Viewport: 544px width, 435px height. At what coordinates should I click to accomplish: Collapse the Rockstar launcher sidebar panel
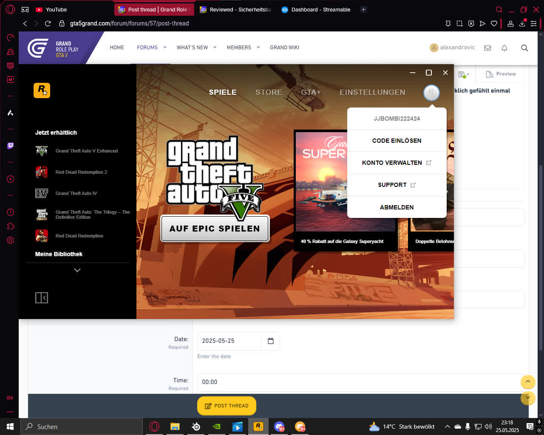[x=42, y=298]
